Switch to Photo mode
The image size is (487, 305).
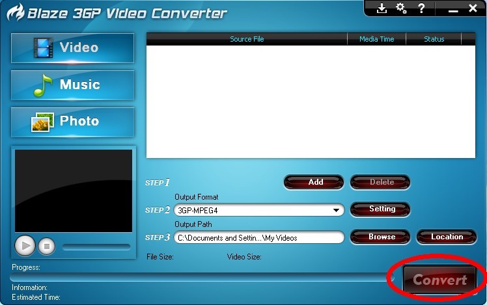(73, 122)
